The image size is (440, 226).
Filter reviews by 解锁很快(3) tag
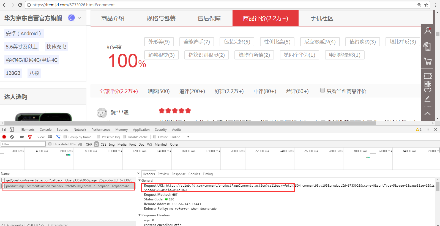point(162,55)
